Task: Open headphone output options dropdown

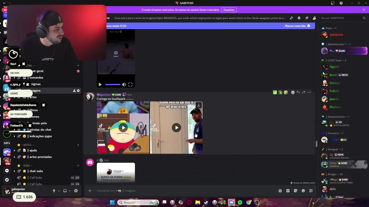Action: (x=70, y=191)
